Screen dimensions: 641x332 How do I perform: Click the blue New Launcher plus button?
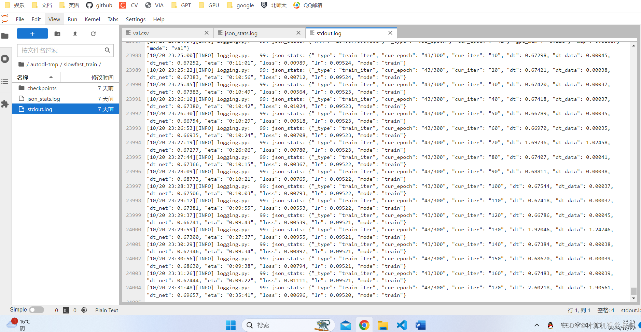click(32, 33)
